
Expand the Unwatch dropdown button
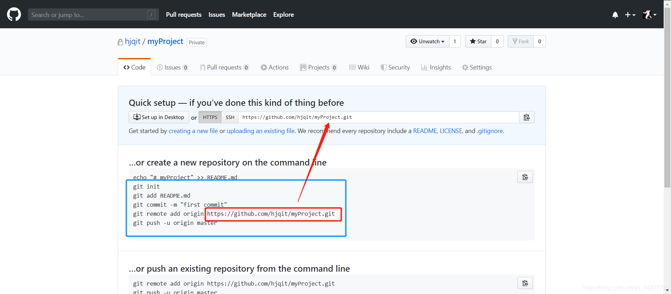click(x=427, y=41)
